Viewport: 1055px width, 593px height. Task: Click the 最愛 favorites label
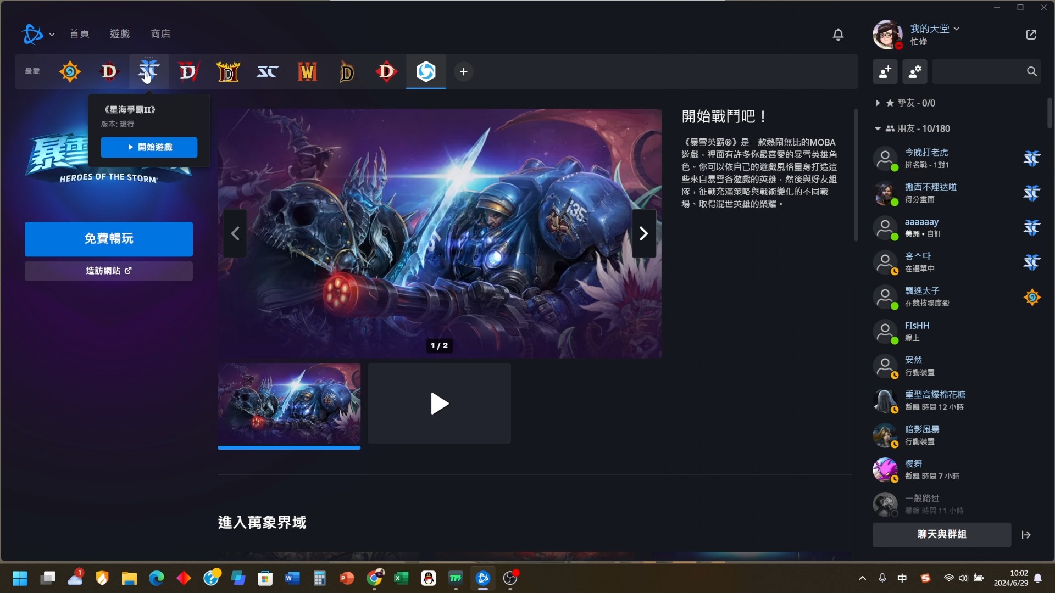pyautogui.click(x=32, y=71)
